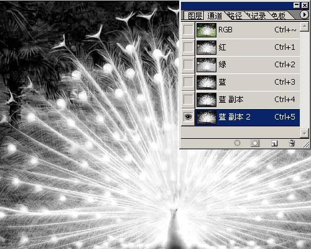This screenshot has width=311, height=249.
Task: Click the RGB channel thumbnail
Action: click(207, 30)
